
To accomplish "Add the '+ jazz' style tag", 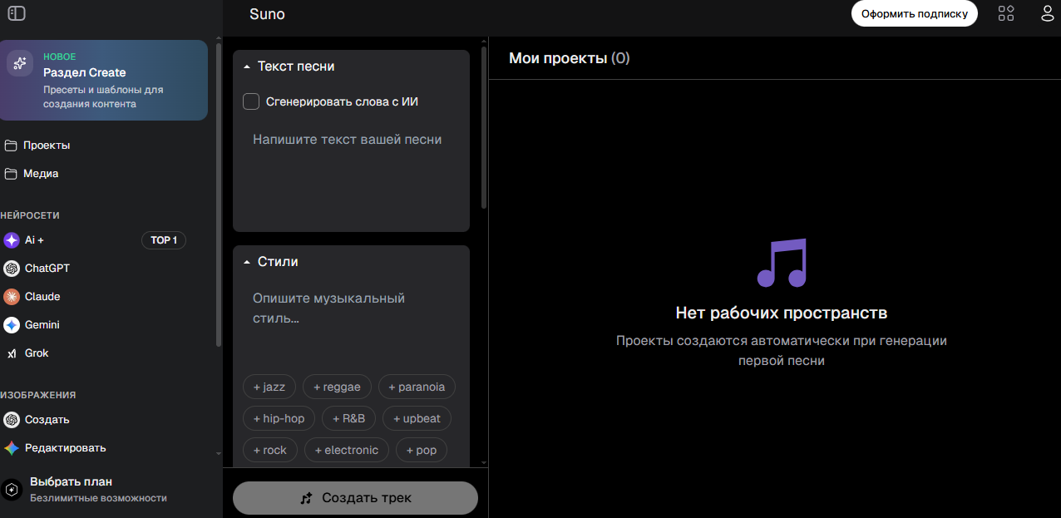I will [x=269, y=387].
